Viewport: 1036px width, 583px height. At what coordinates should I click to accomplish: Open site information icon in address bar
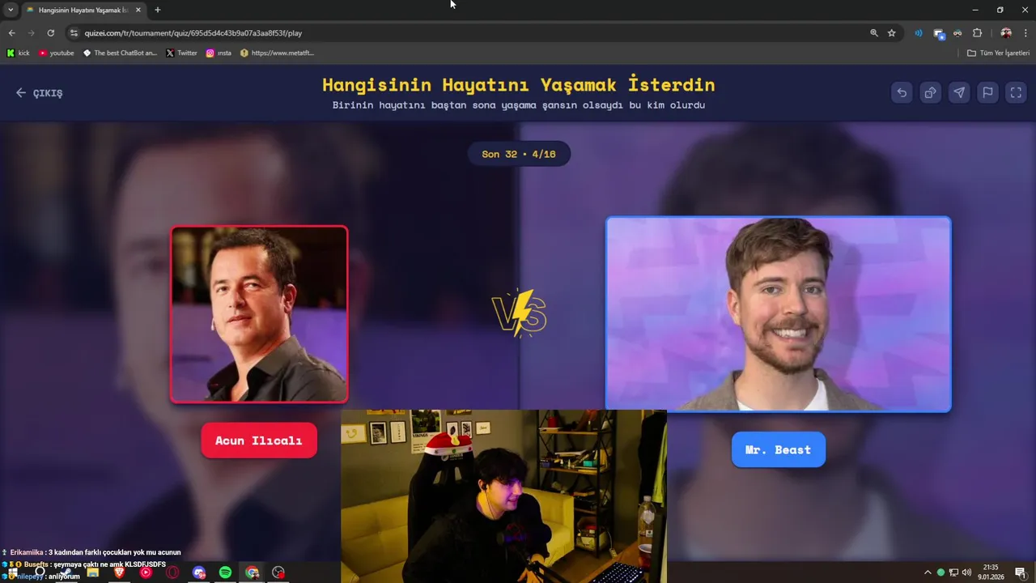[74, 33]
